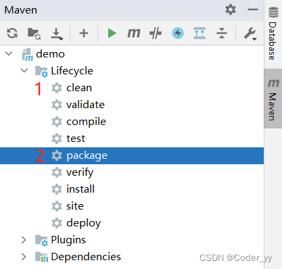
Task: Expand all nodes in Maven tree
Action: (x=199, y=33)
